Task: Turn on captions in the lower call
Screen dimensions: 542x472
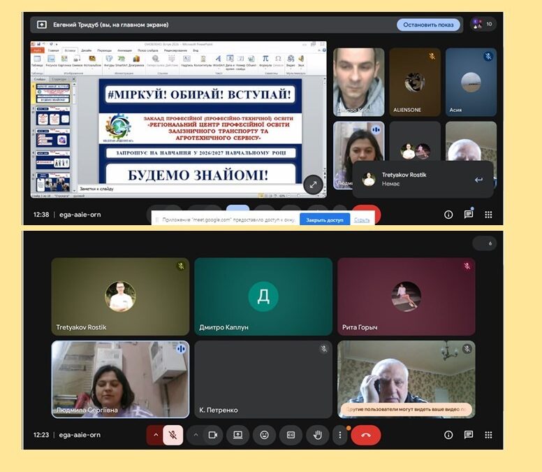Action: click(291, 435)
